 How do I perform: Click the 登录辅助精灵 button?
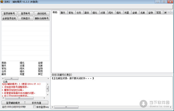point(13,103)
